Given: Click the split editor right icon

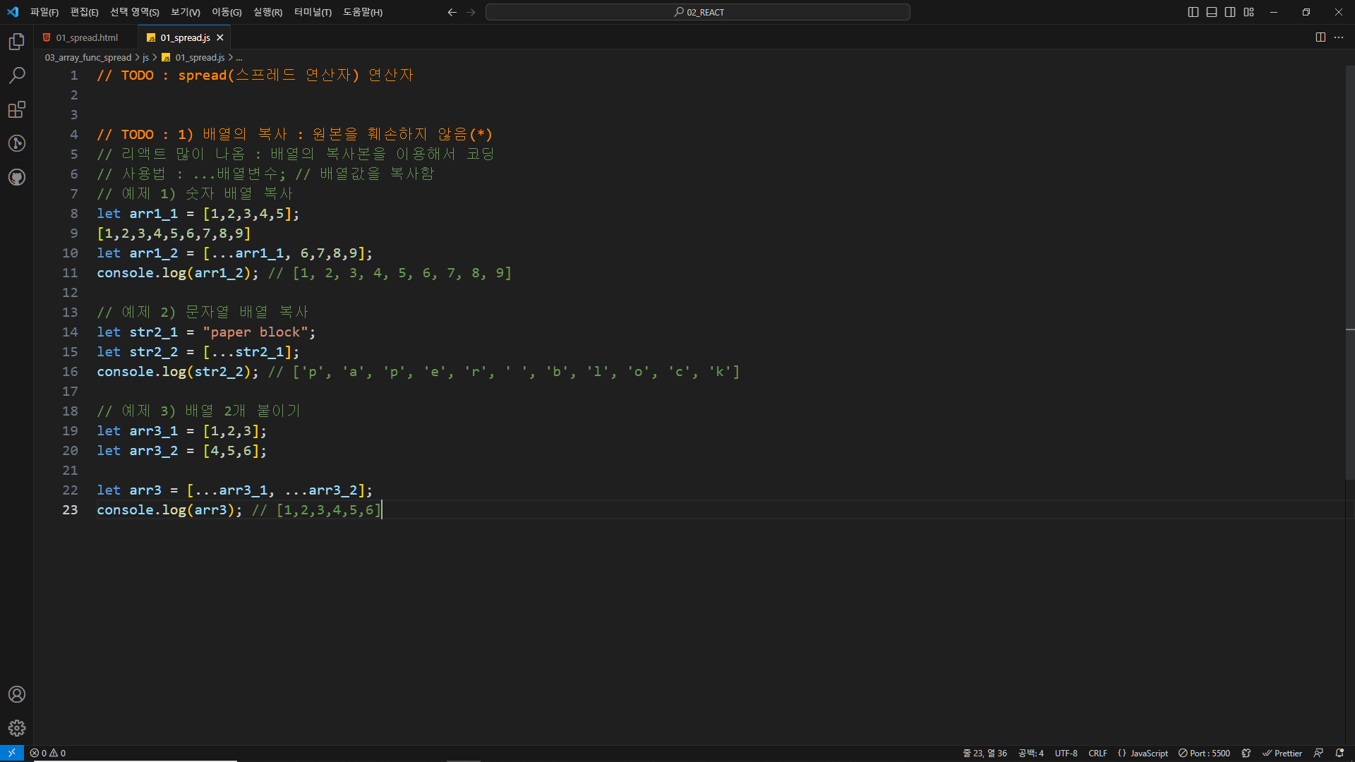Looking at the screenshot, I should tap(1320, 37).
